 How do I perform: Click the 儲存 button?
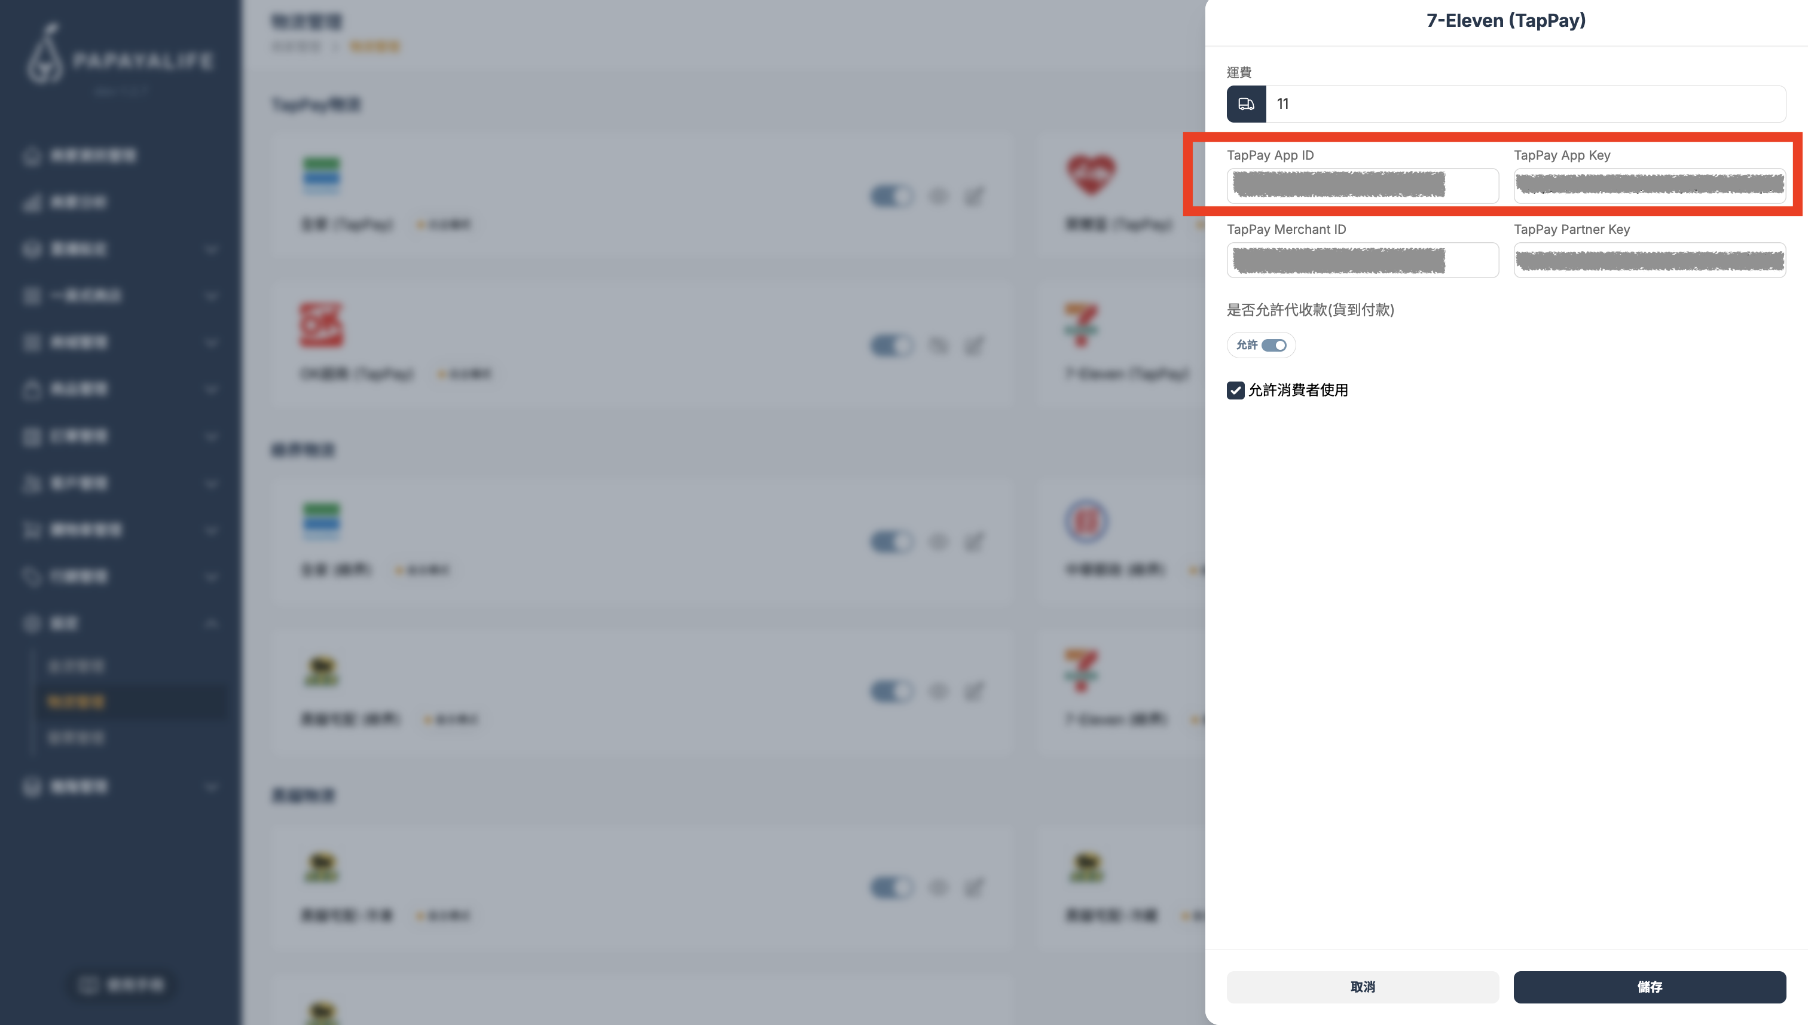pyautogui.click(x=1650, y=987)
